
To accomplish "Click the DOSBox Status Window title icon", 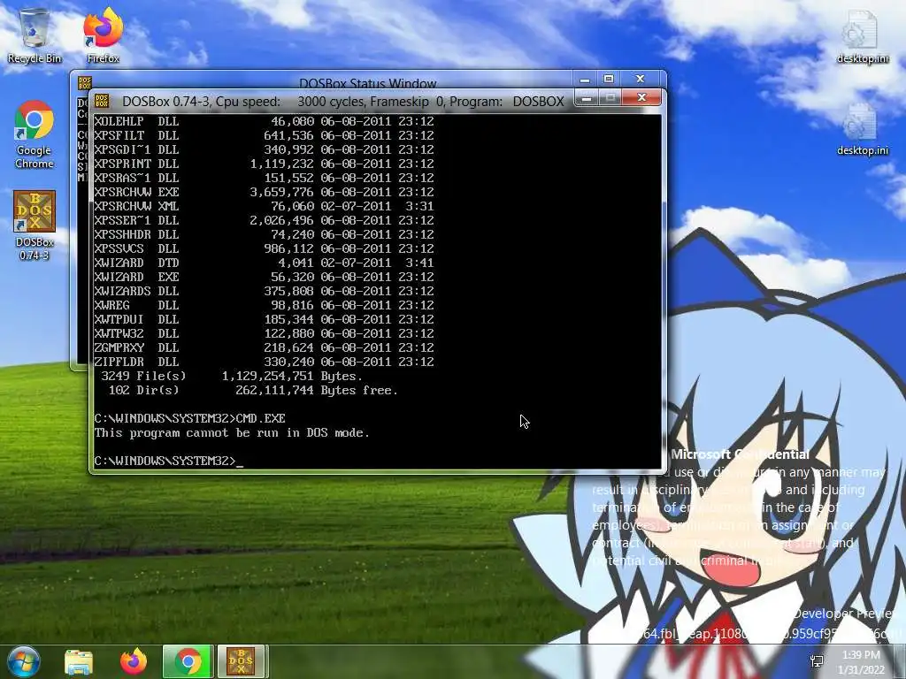I will (x=84, y=82).
